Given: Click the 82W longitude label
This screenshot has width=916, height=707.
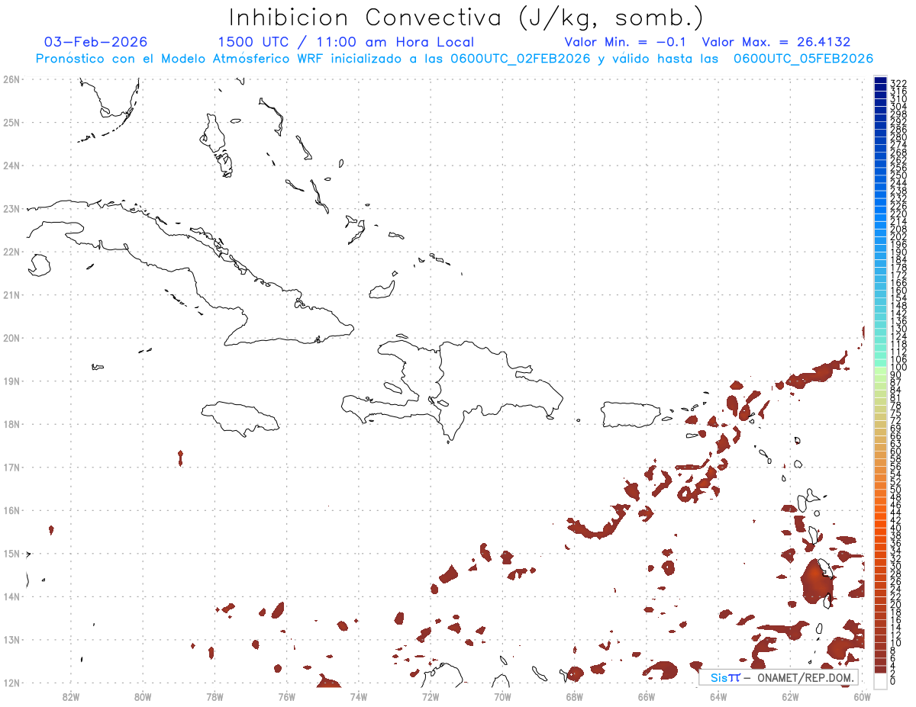Looking at the screenshot, I should [x=71, y=696].
